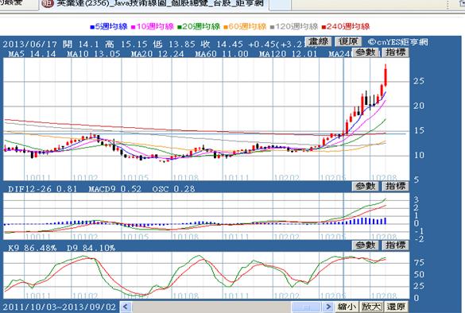This screenshot has width=465, height=313.
Task: Open 參數 settings for the candlestick chart
Action: pyautogui.click(x=366, y=52)
